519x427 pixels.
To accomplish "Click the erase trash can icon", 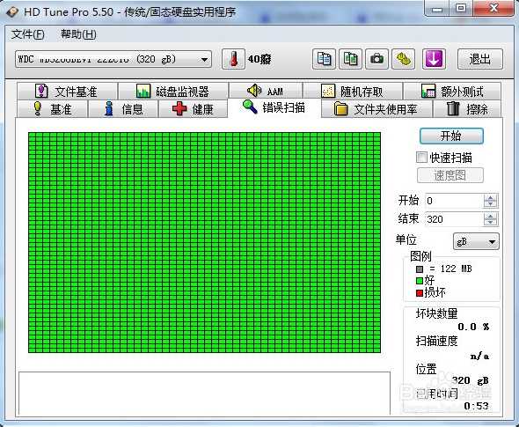I will [x=453, y=108].
